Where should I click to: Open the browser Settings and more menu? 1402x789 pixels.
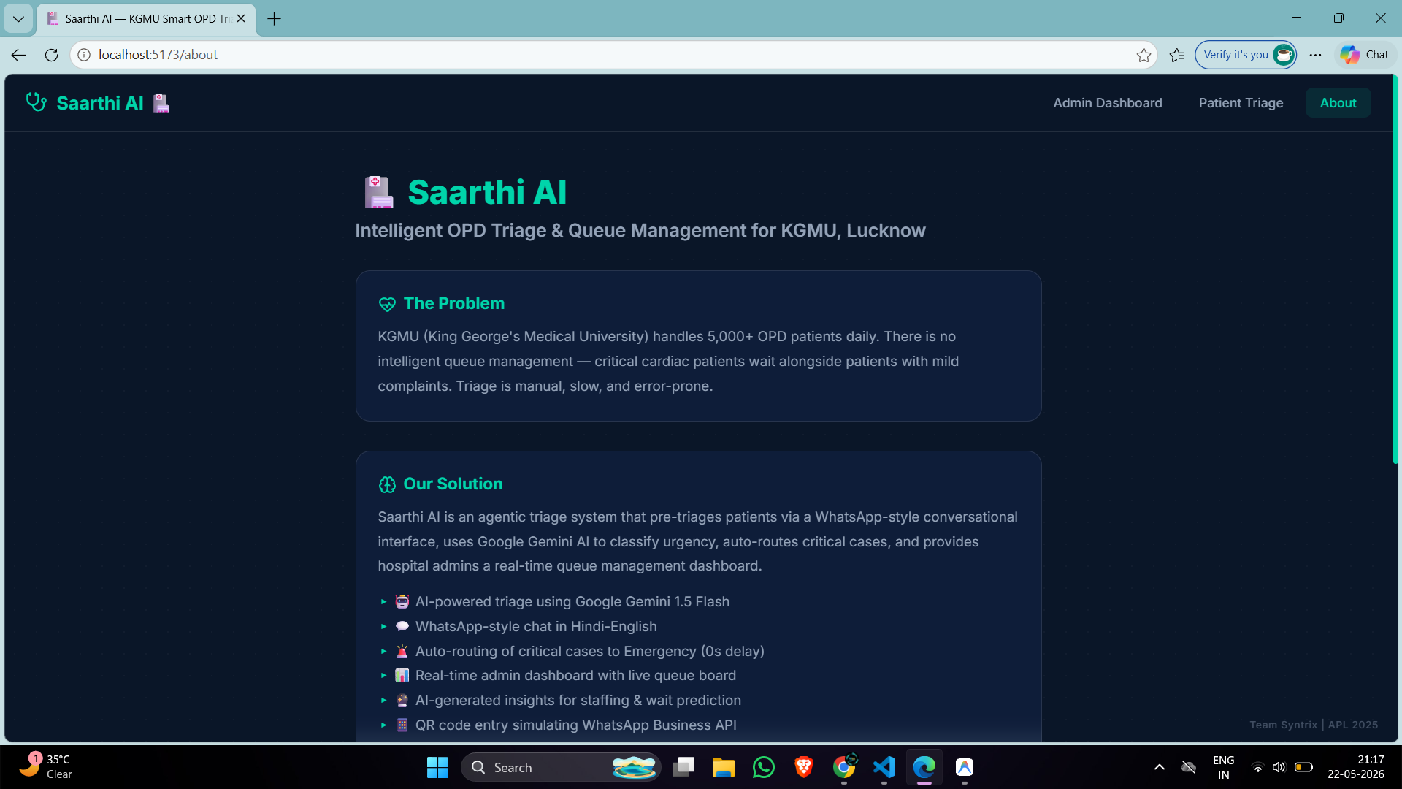pyautogui.click(x=1315, y=55)
